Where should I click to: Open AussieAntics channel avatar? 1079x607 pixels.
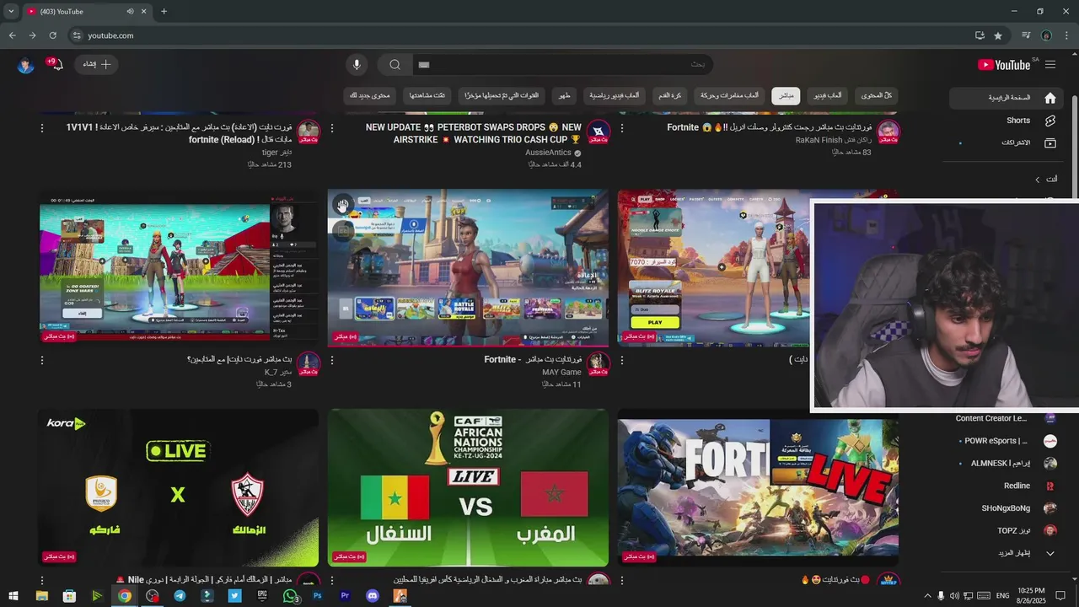(598, 132)
